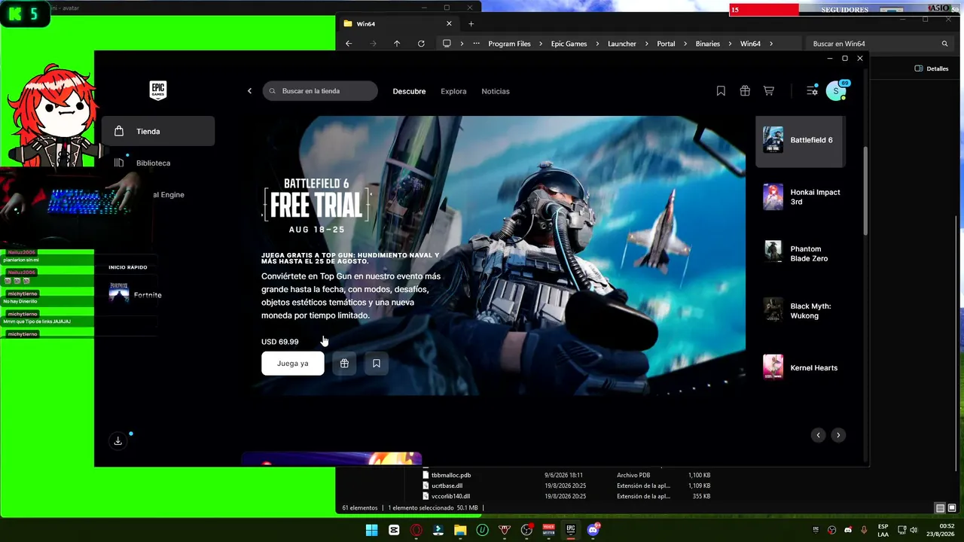Refresh the Win64 Explorer folder
This screenshot has width=964, height=542.
coord(421,44)
